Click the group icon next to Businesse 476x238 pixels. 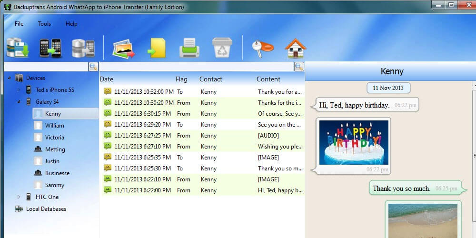(38, 173)
